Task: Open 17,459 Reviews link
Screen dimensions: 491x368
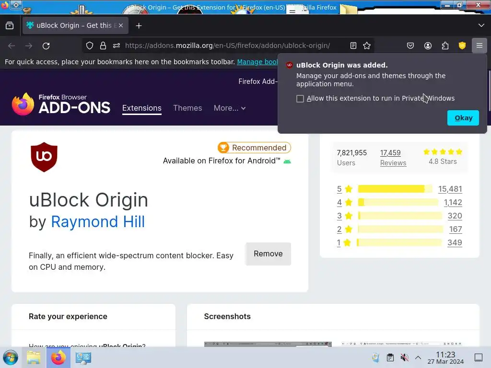Action: 393,158
